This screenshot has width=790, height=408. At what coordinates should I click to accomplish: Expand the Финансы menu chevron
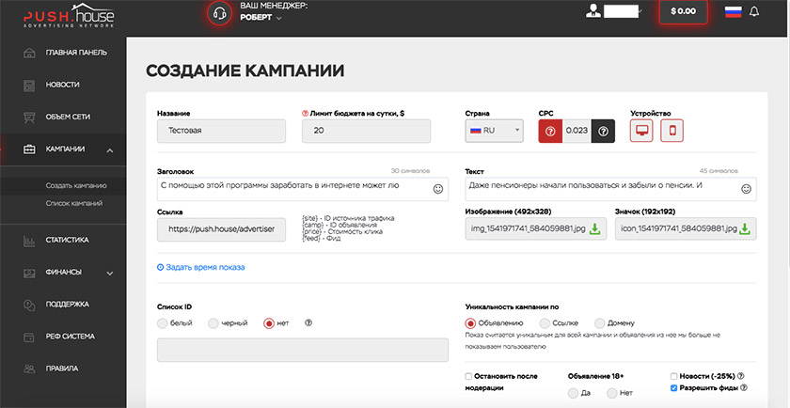click(110, 273)
